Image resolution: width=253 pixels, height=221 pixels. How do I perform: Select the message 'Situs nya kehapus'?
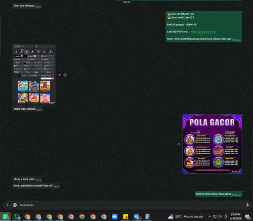coord(24,6)
